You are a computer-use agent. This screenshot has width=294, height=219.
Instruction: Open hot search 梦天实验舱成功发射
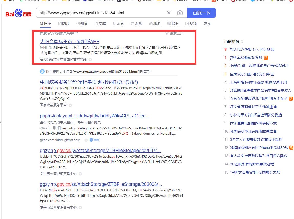click(x=246, y=58)
